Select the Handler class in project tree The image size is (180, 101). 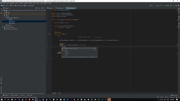point(12,21)
